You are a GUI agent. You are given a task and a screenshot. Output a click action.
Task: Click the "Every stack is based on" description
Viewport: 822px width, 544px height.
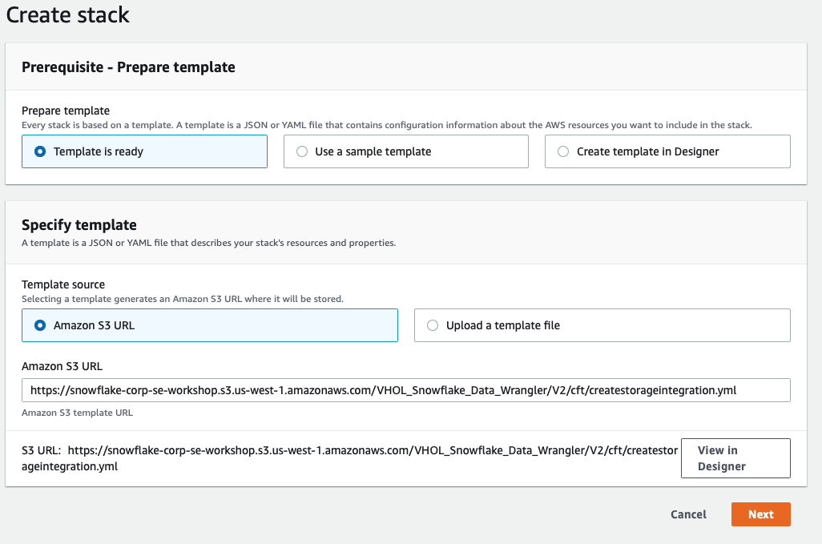pyautogui.click(x=386, y=125)
